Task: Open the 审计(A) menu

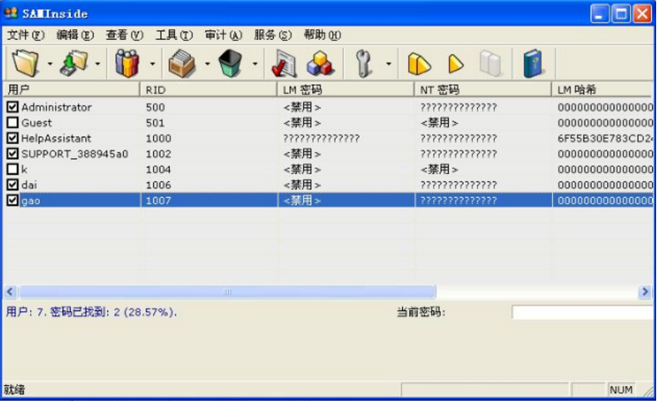Action: [223, 35]
